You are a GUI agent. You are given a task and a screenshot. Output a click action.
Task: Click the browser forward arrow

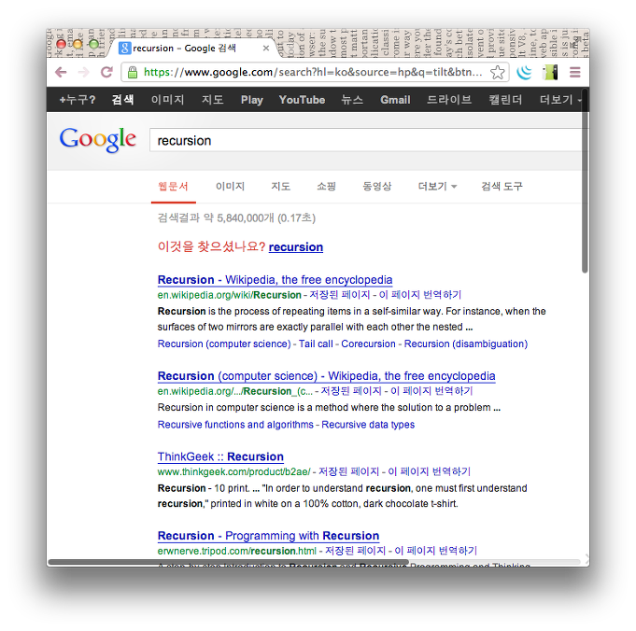tap(83, 72)
